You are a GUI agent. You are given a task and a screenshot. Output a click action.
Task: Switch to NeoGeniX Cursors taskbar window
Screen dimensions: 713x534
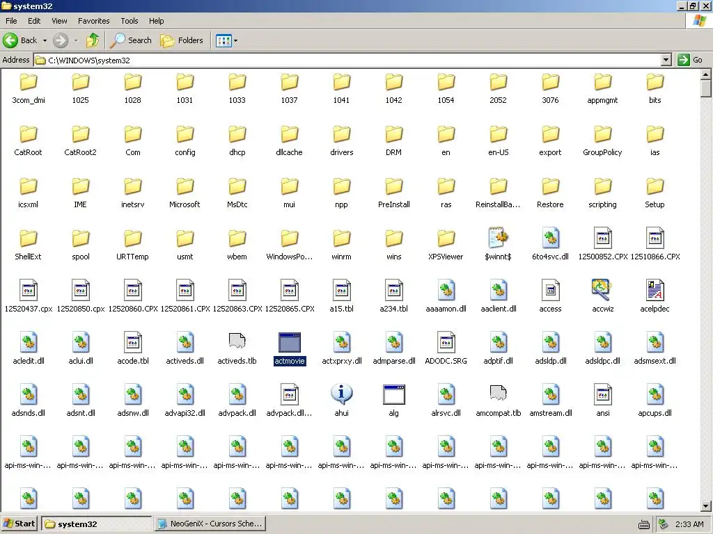pos(210,524)
